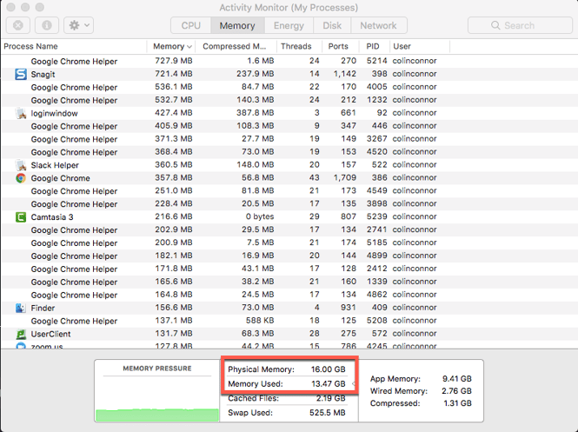Viewport: 578px width, 432px height.
Task: Select the Camtasia 3 process name
Action: tap(52, 217)
